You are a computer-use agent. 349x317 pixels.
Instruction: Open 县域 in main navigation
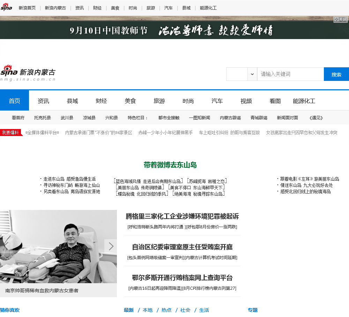[x=72, y=101]
